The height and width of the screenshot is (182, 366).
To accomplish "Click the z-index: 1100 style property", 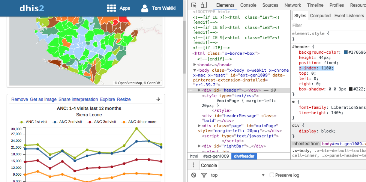I will pos(316,68).
